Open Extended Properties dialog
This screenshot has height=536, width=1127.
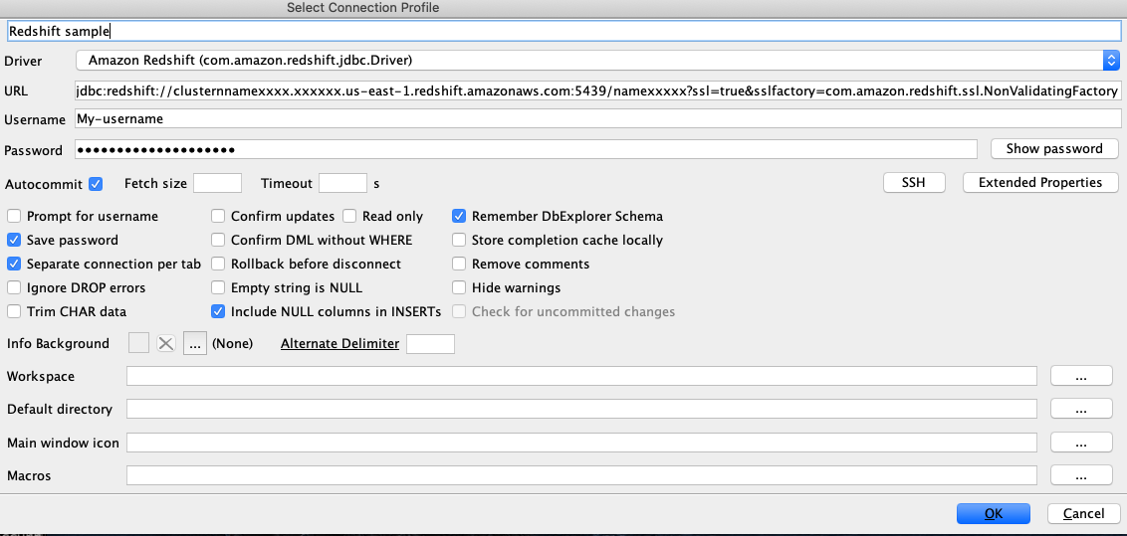1040,183
